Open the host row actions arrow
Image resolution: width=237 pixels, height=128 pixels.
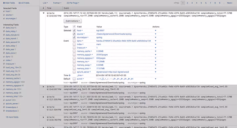point(155,31)
